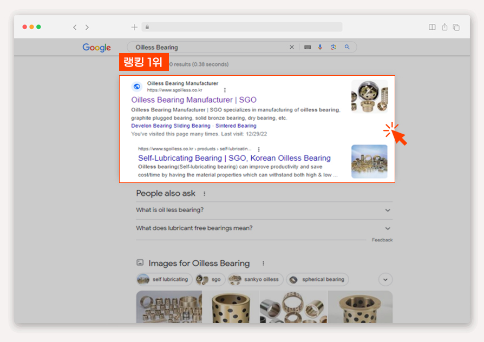Open more options beside sgoilless.co.kr URL
The width and height of the screenshot is (484, 342).
(x=225, y=90)
